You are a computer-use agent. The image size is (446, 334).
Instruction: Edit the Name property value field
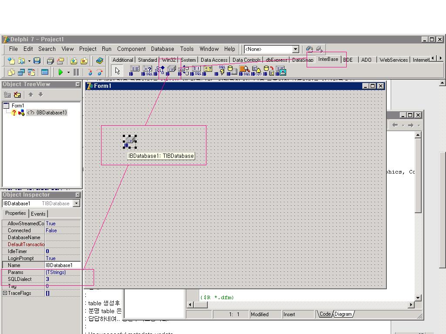click(63, 265)
